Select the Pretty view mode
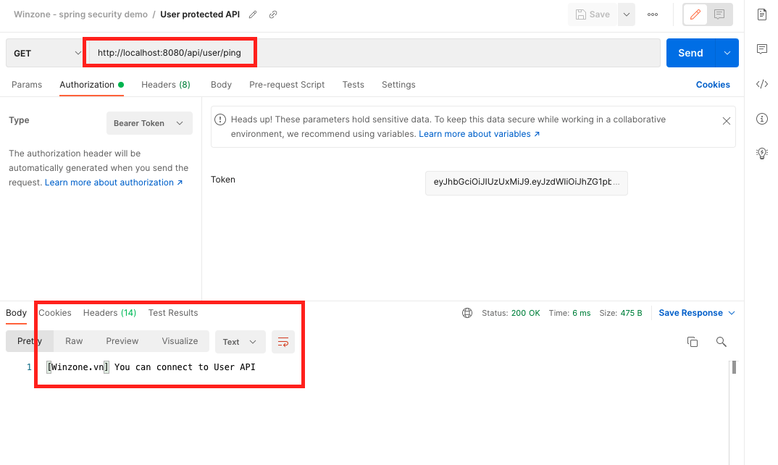778x465 pixels. coord(30,341)
